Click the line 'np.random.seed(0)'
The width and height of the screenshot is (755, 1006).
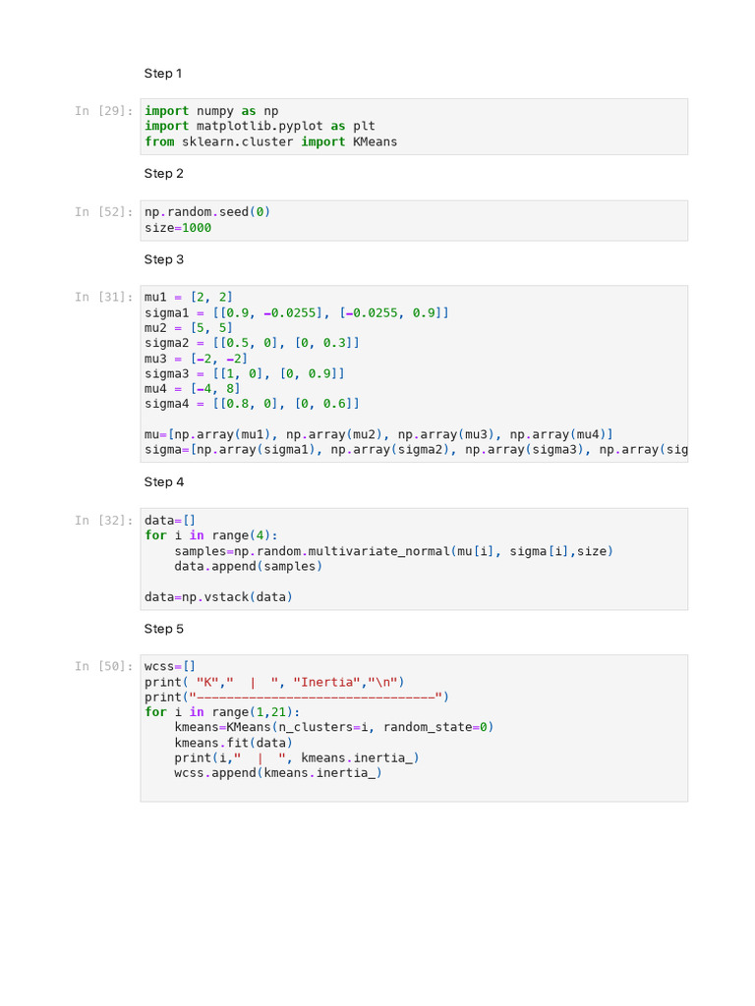click(x=207, y=212)
